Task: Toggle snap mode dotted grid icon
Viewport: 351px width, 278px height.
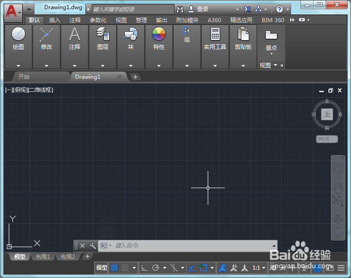Action: click(x=125, y=268)
